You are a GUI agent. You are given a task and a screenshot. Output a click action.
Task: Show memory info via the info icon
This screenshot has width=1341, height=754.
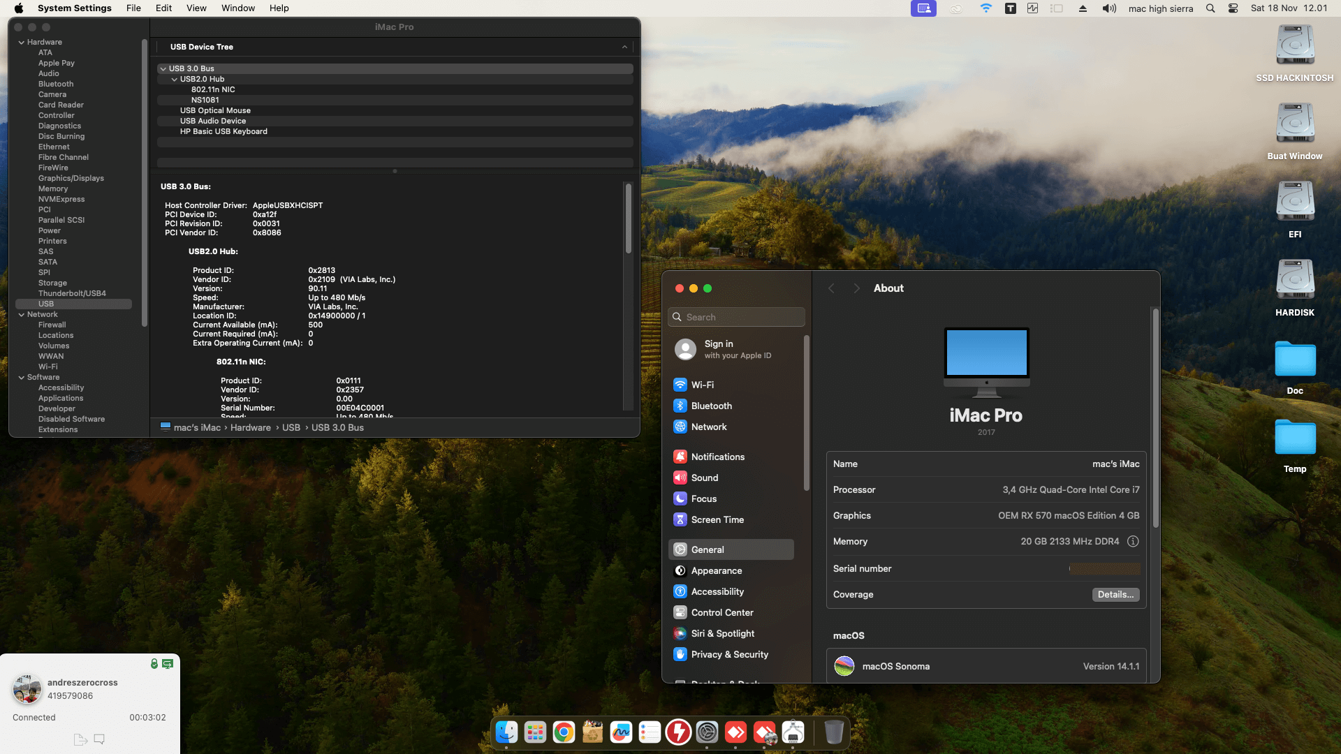pos(1133,541)
